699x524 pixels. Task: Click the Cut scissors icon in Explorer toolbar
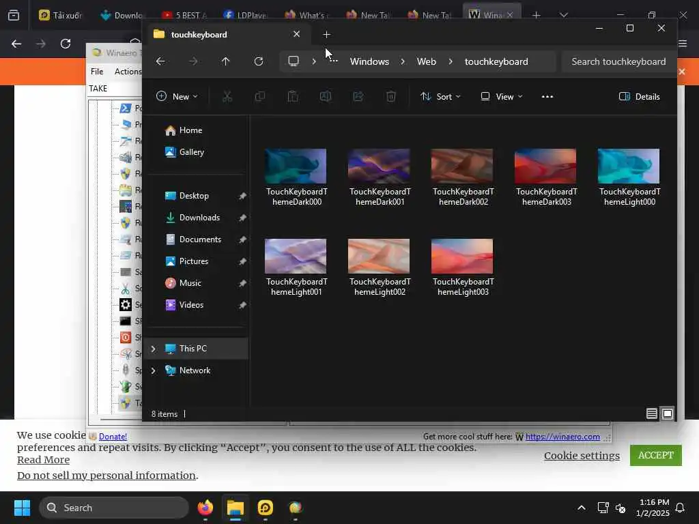click(x=227, y=96)
